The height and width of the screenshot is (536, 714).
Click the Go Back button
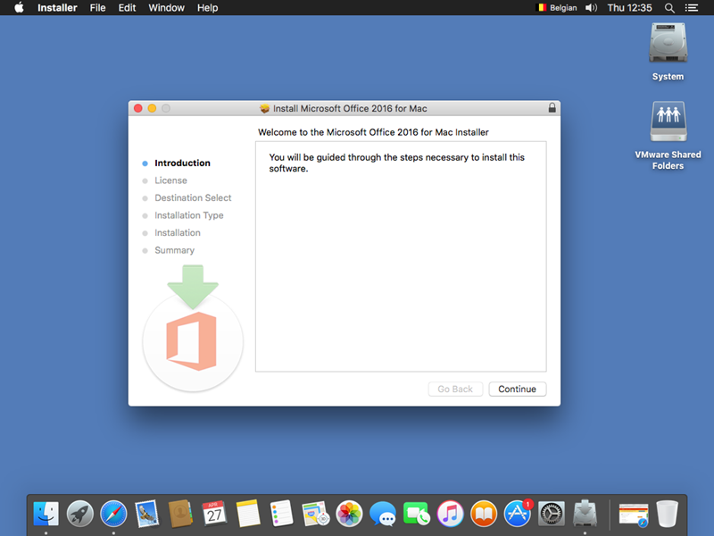pos(455,389)
